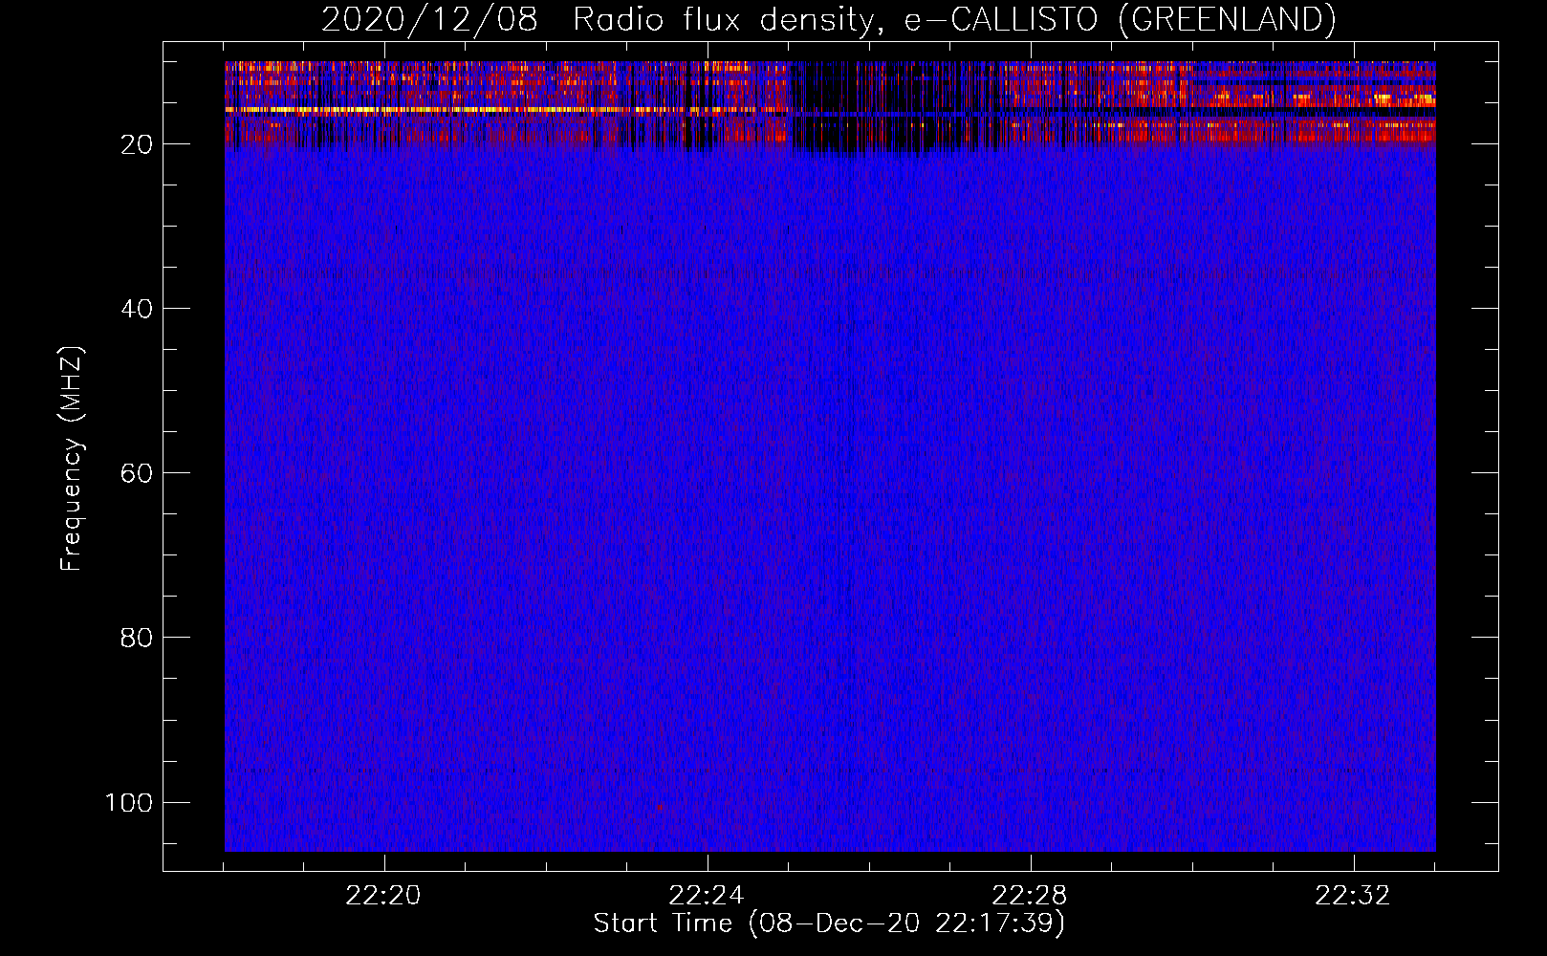Click the 'Frequency (MHZ)' axis label
This screenshot has width=1547, height=956.
tap(72, 459)
